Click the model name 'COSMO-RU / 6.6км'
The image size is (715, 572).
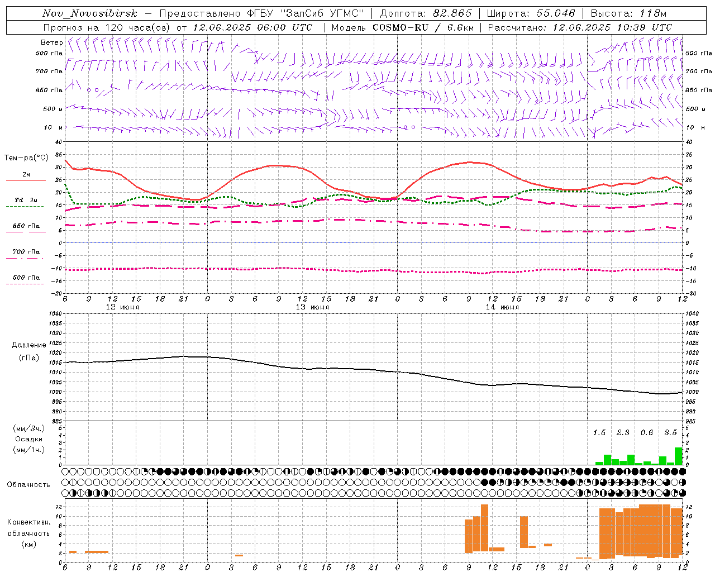(x=424, y=27)
